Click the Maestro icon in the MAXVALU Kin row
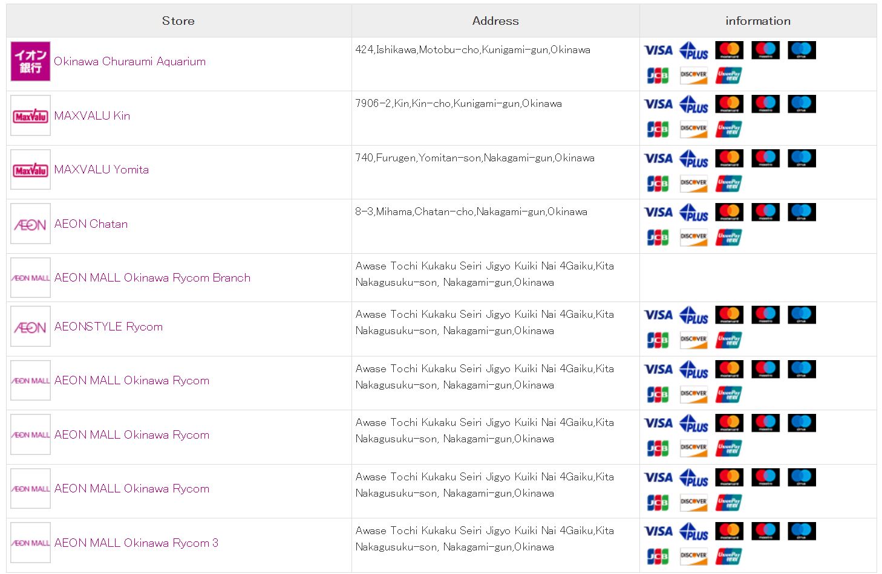Screen dimensions: 882x574 765,104
